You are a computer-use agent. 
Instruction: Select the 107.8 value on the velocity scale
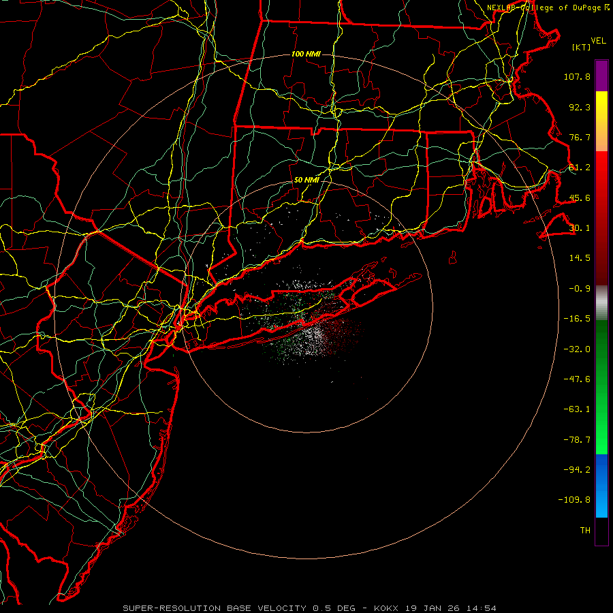click(x=577, y=76)
